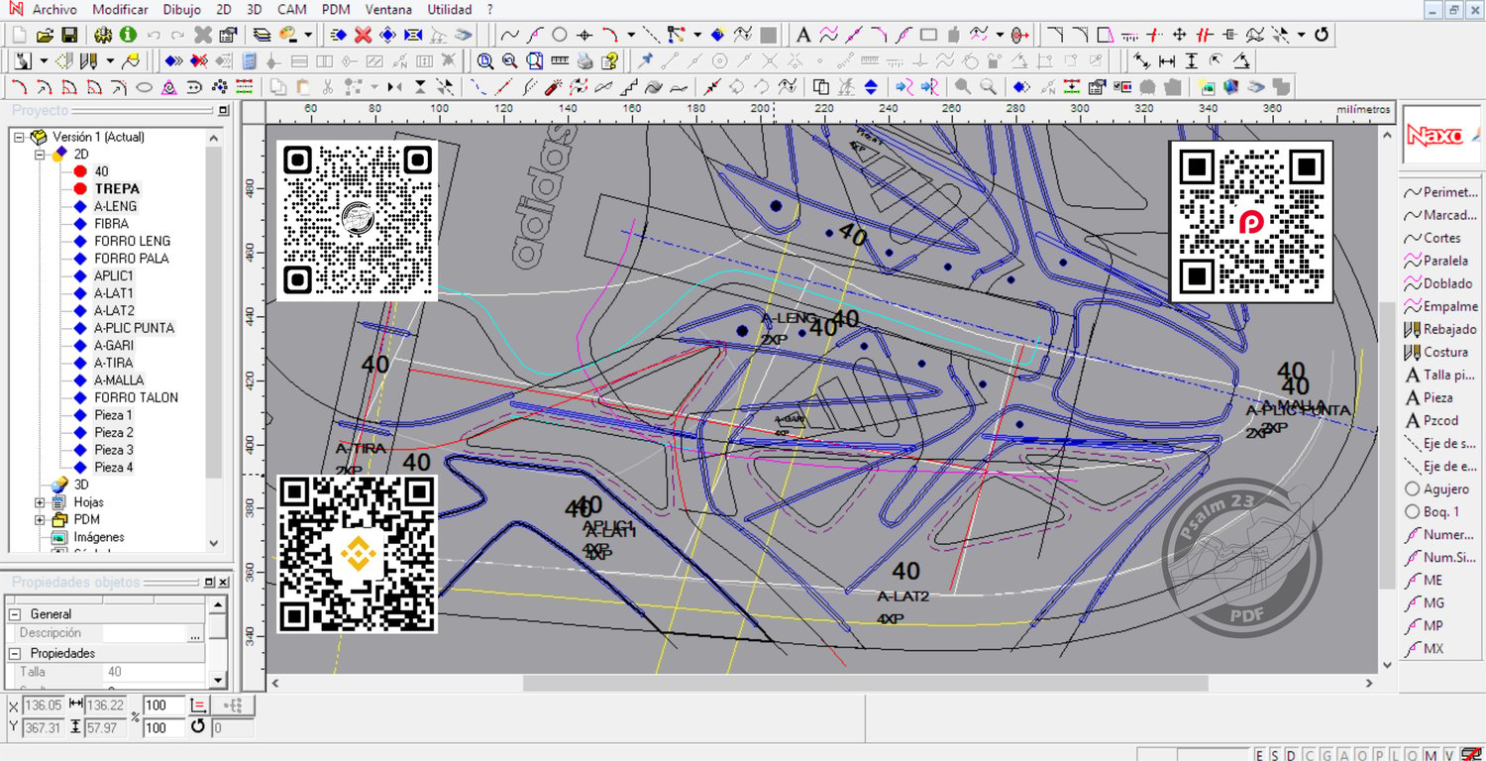This screenshot has height=761, width=1486.
Task: Toggle the blue diamond beside A-TIRA
Action: (x=80, y=363)
